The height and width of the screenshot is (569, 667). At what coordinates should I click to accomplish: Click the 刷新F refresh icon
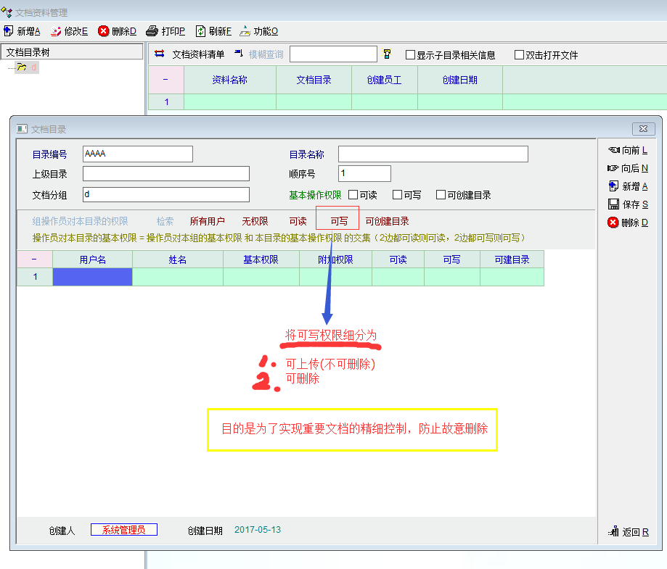pyautogui.click(x=200, y=31)
